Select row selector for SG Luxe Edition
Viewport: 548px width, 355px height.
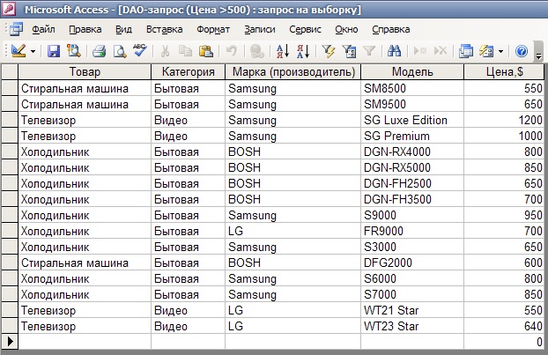pos(10,120)
